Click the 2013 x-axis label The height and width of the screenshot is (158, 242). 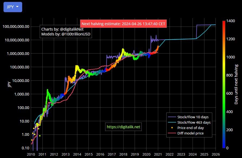[66, 154]
